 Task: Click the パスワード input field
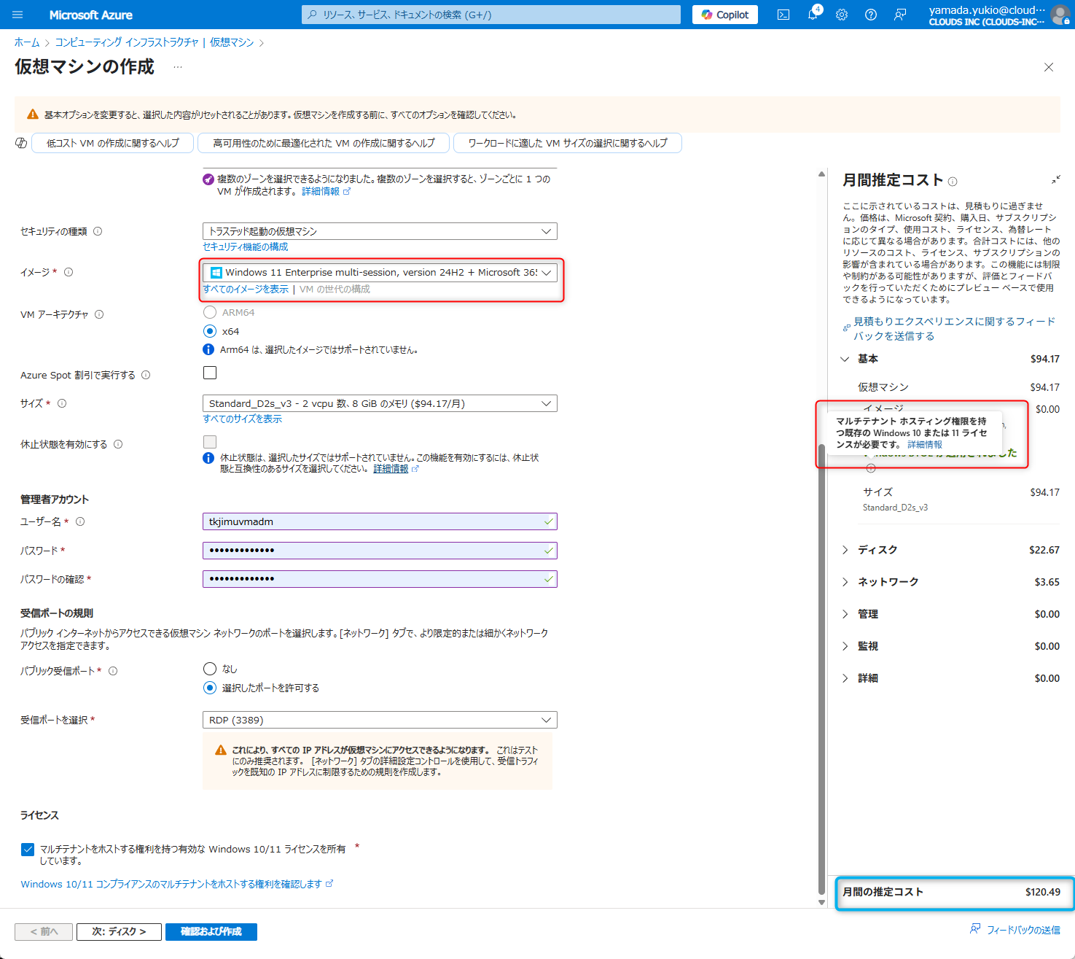380,550
